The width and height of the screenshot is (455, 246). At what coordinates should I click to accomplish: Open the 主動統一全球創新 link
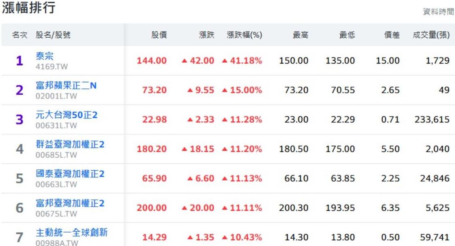[x=72, y=233]
